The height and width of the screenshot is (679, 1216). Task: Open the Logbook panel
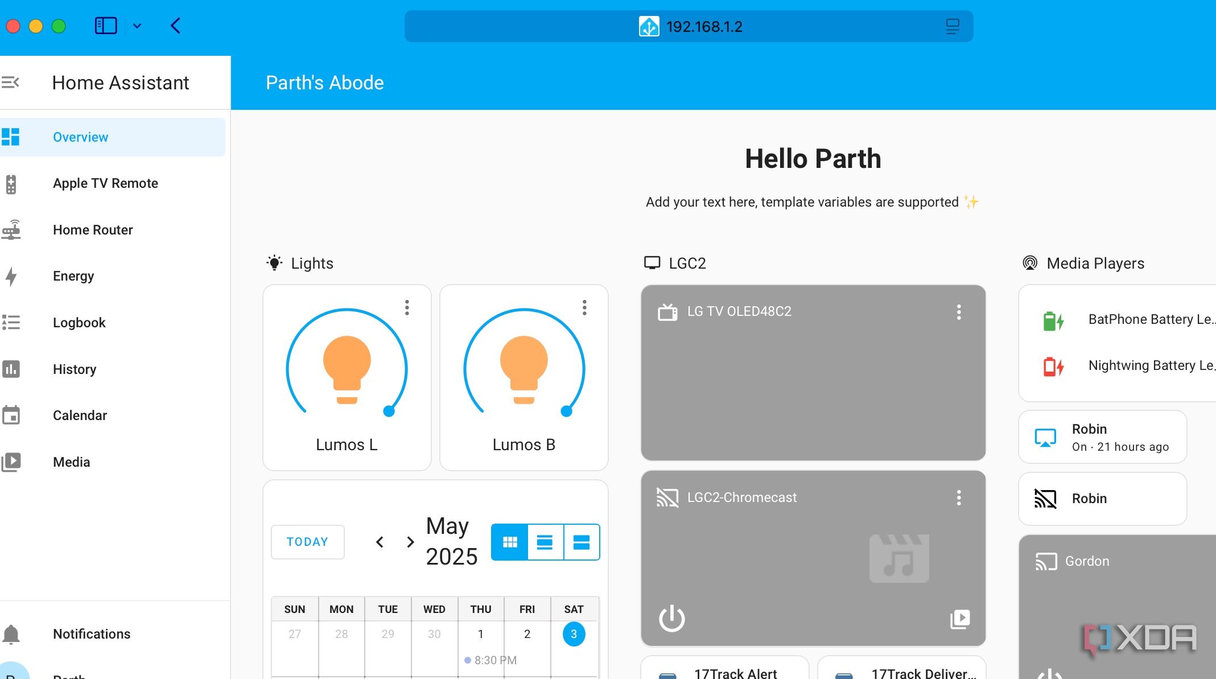[79, 323]
